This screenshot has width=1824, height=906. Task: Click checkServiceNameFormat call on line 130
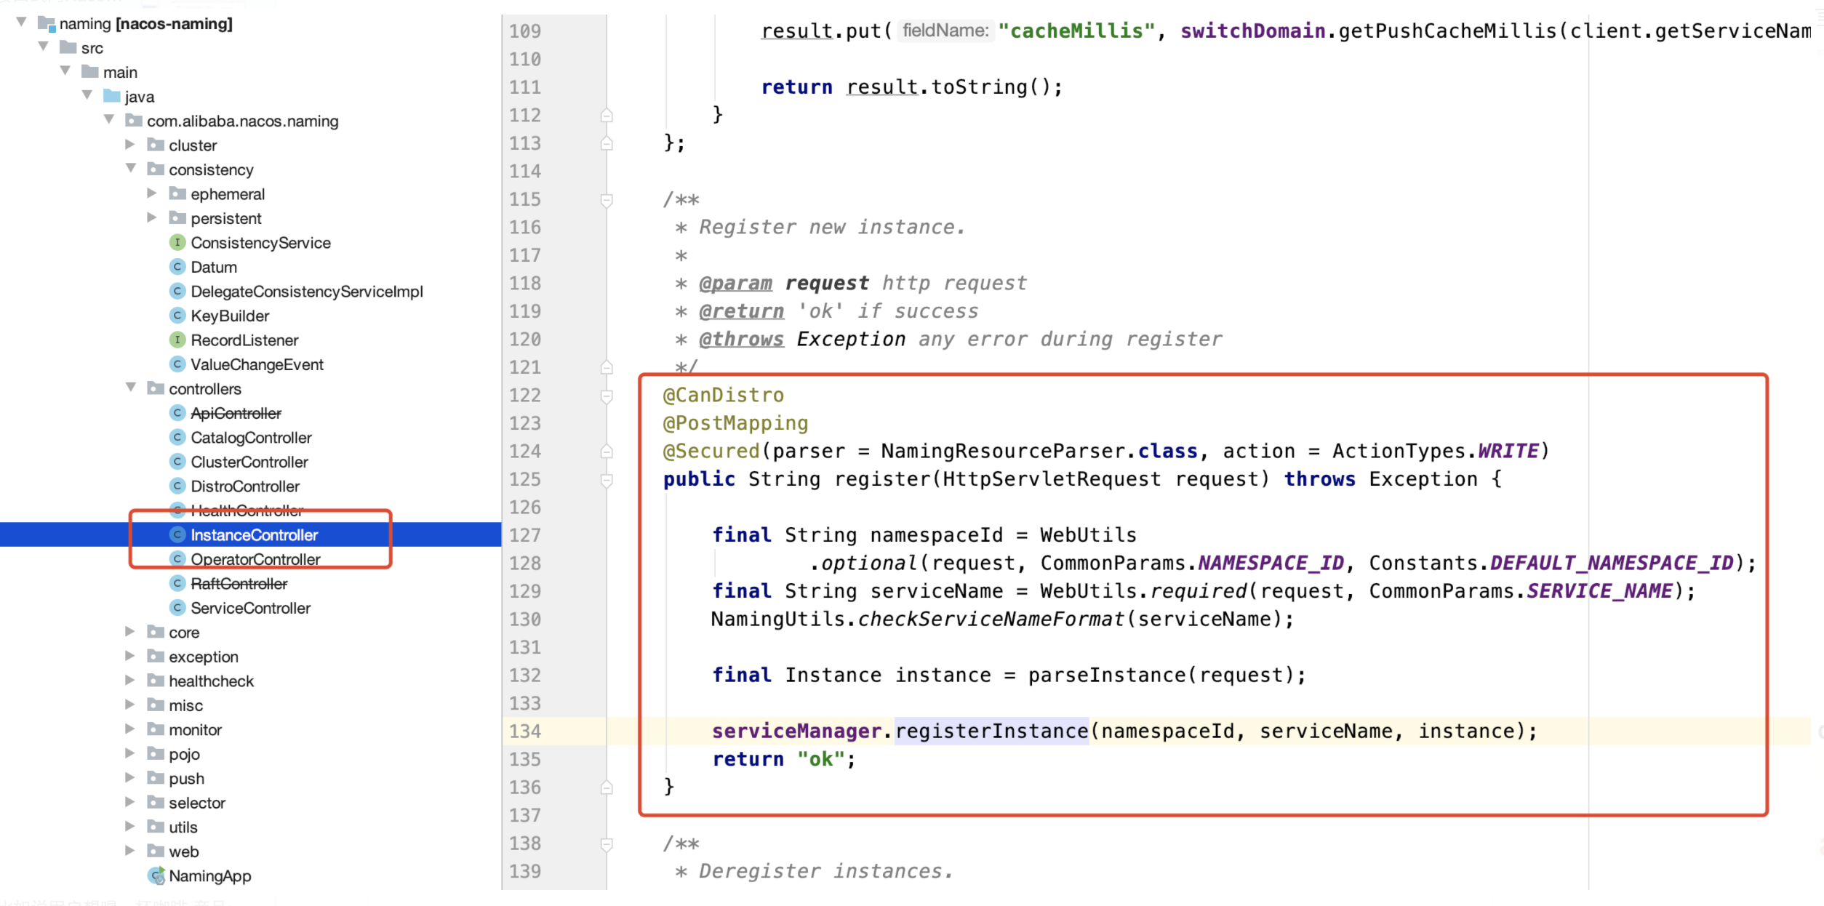[991, 619]
